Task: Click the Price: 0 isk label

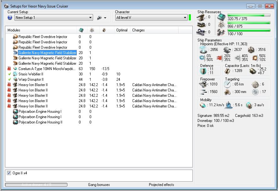Action: 206,126
